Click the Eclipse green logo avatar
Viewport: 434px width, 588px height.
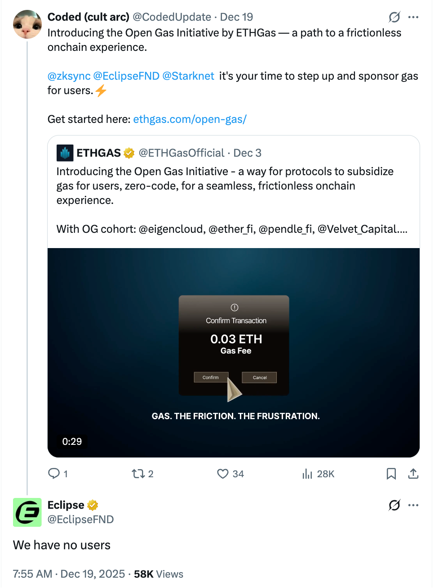(x=27, y=512)
